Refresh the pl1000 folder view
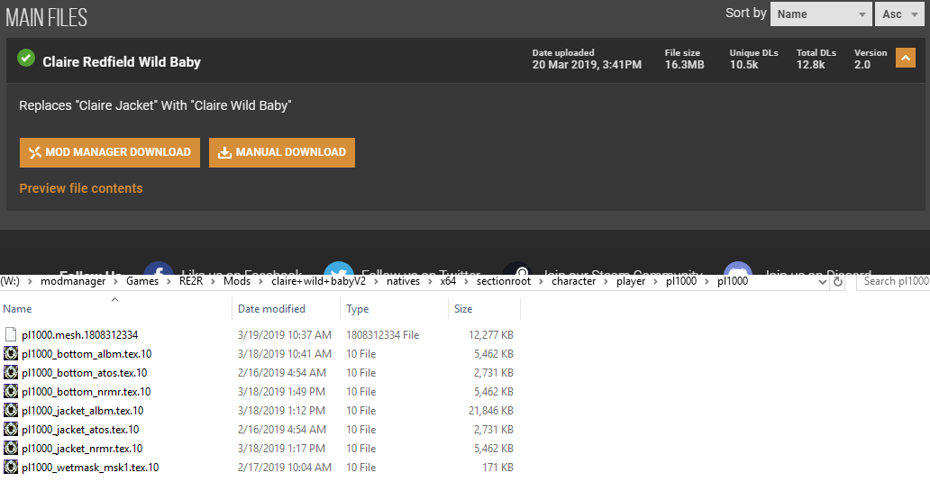The image size is (930, 482). [837, 282]
